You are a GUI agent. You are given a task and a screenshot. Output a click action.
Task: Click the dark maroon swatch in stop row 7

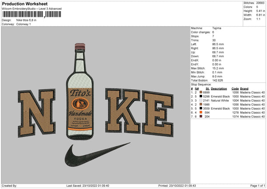[201, 116]
